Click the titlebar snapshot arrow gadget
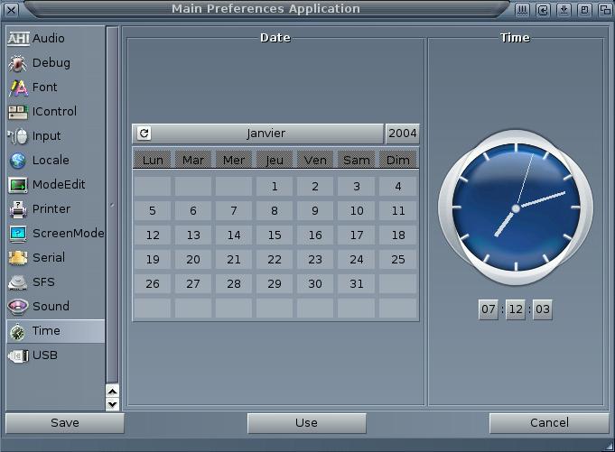 (x=543, y=10)
